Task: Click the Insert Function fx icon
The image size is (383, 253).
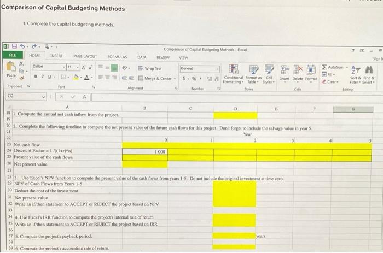Action: click(84, 97)
